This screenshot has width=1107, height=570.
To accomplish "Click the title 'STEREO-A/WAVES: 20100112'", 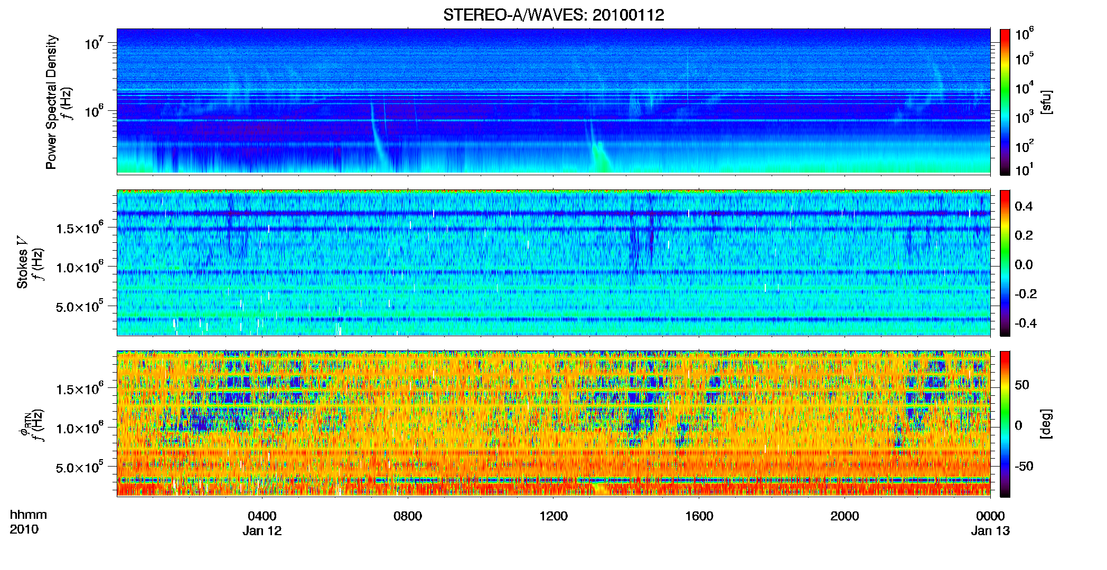I will click(553, 15).
